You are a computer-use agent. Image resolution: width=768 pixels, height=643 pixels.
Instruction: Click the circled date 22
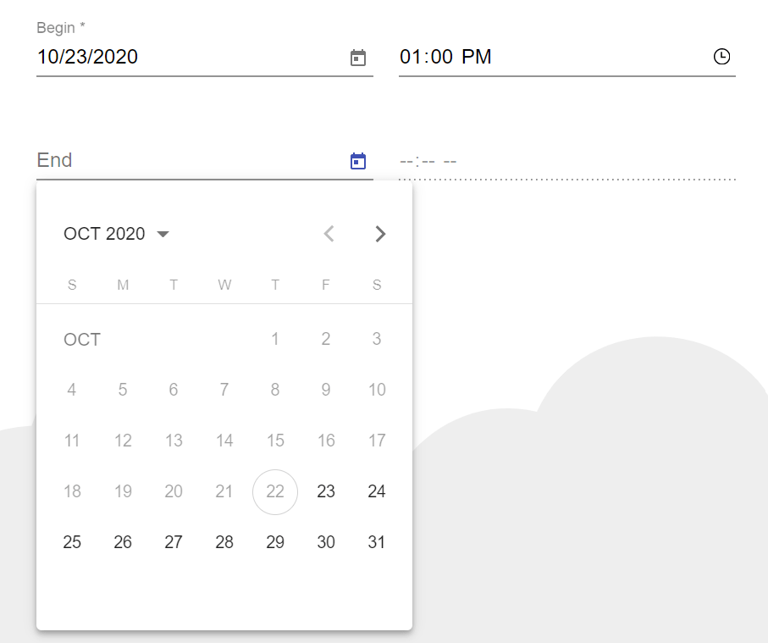275,491
